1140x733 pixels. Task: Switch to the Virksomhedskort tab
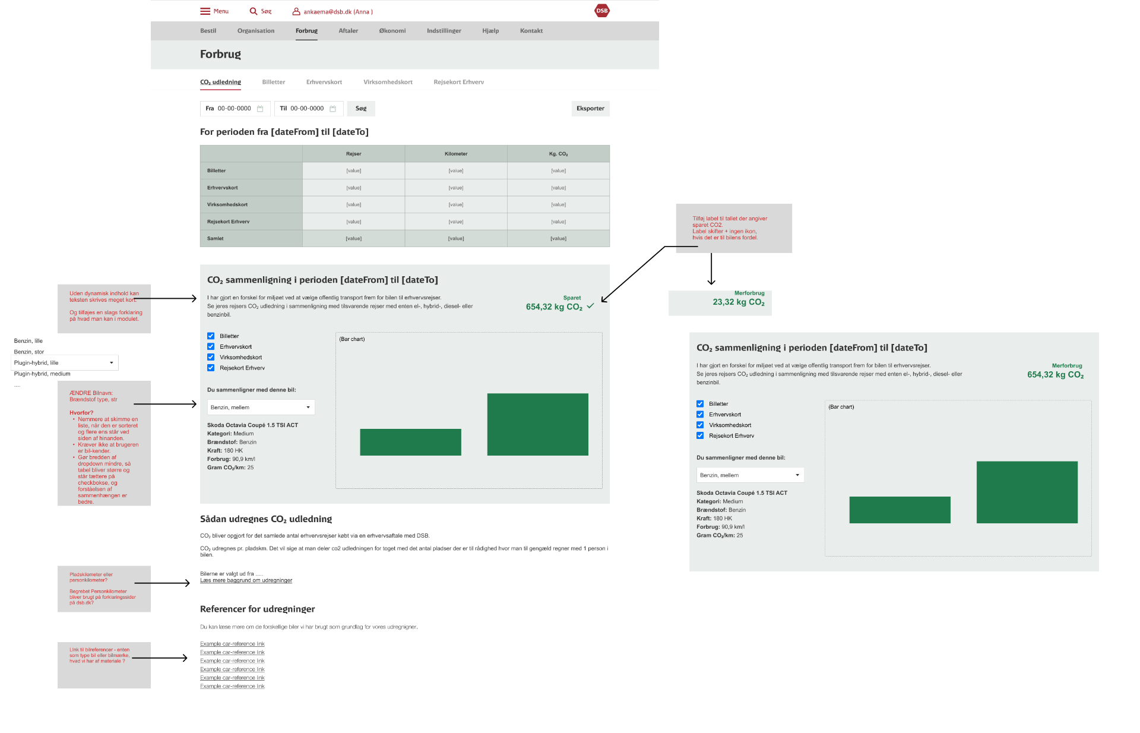tap(388, 82)
